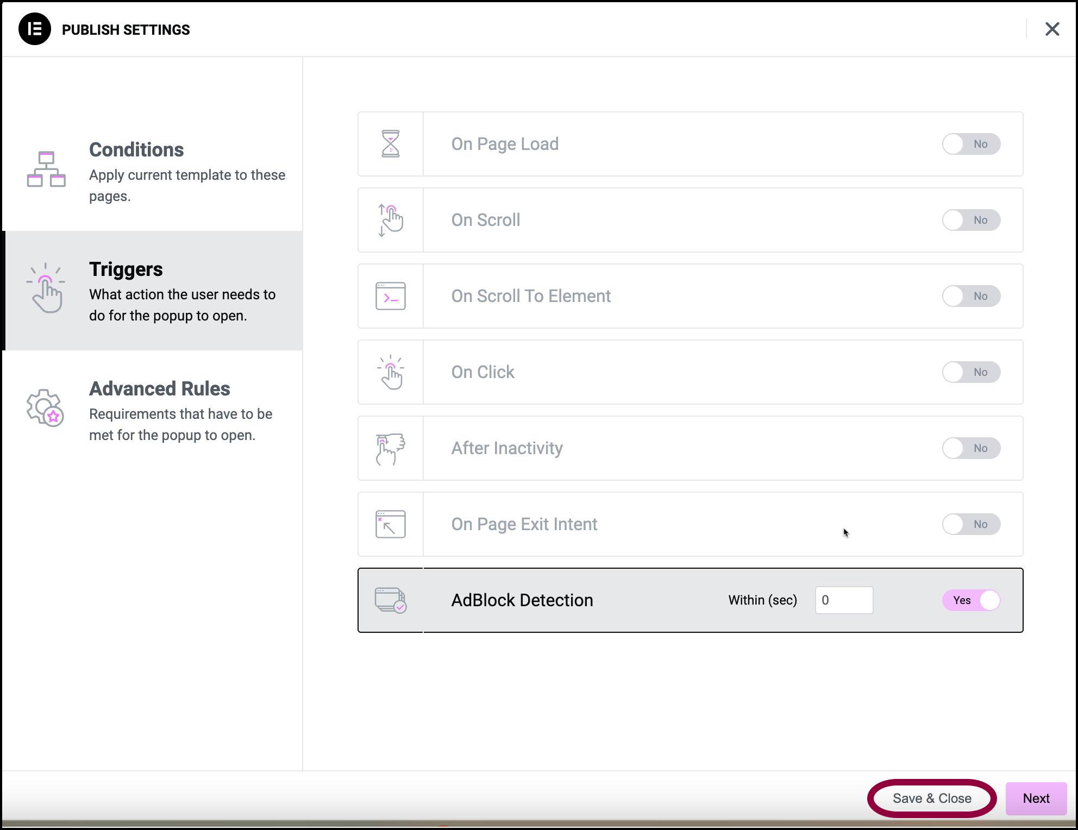The height and width of the screenshot is (830, 1078).
Task: Toggle On Click trigger to Yes
Action: [970, 372]
